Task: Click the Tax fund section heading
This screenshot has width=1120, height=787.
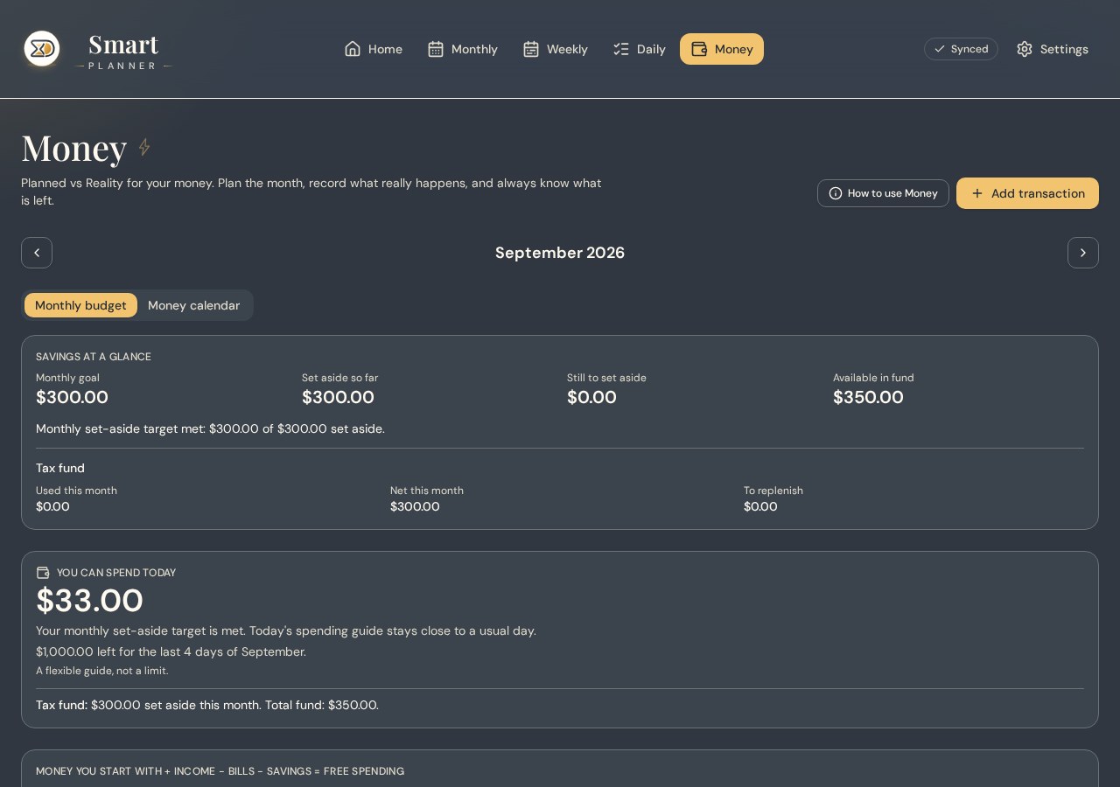Action: point(60,468)
